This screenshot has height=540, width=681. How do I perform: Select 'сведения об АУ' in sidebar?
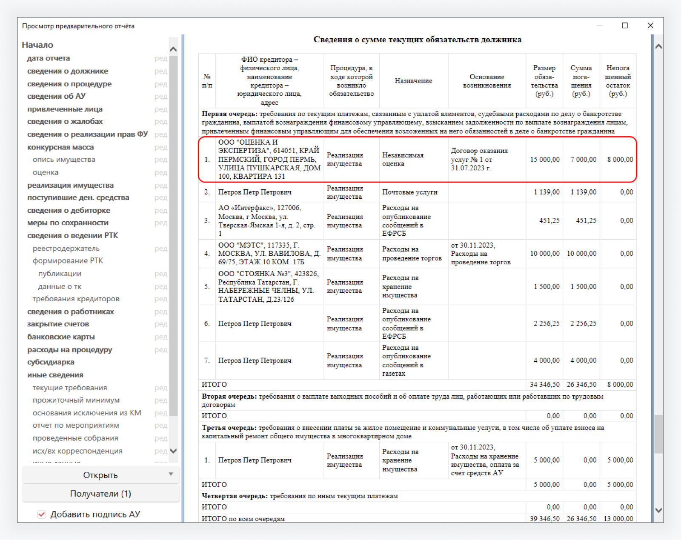[x=56, y=96]
